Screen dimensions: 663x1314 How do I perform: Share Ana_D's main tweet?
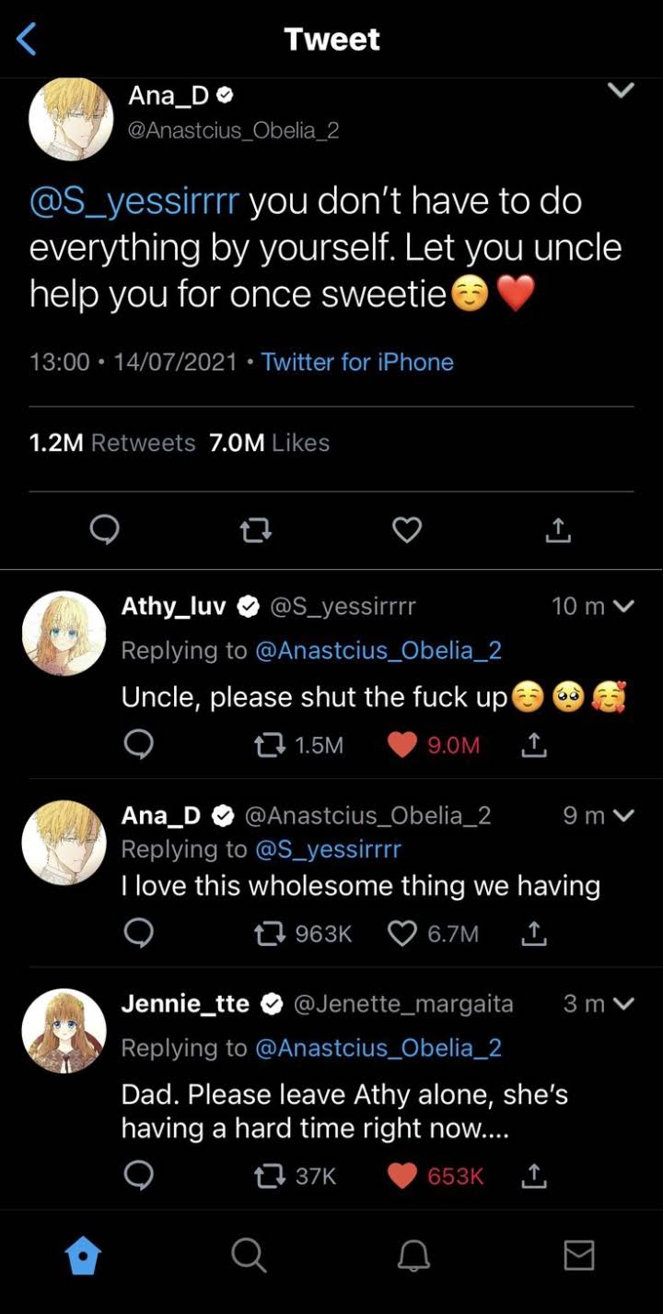558,529
